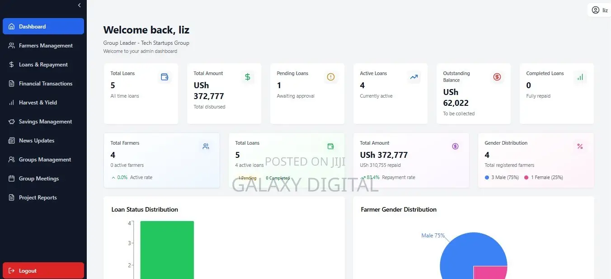The image size is (611, 279).
Task: Click the green wallet icon on second Total Loans card
Action: tap(331, 147)
